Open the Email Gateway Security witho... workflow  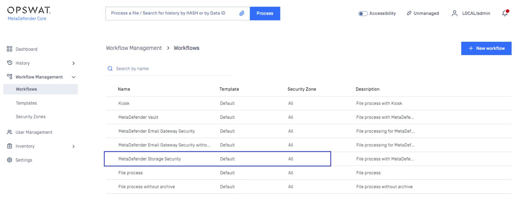pos(309,145)
